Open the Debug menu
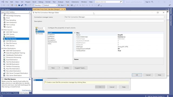 click(41, 2)
